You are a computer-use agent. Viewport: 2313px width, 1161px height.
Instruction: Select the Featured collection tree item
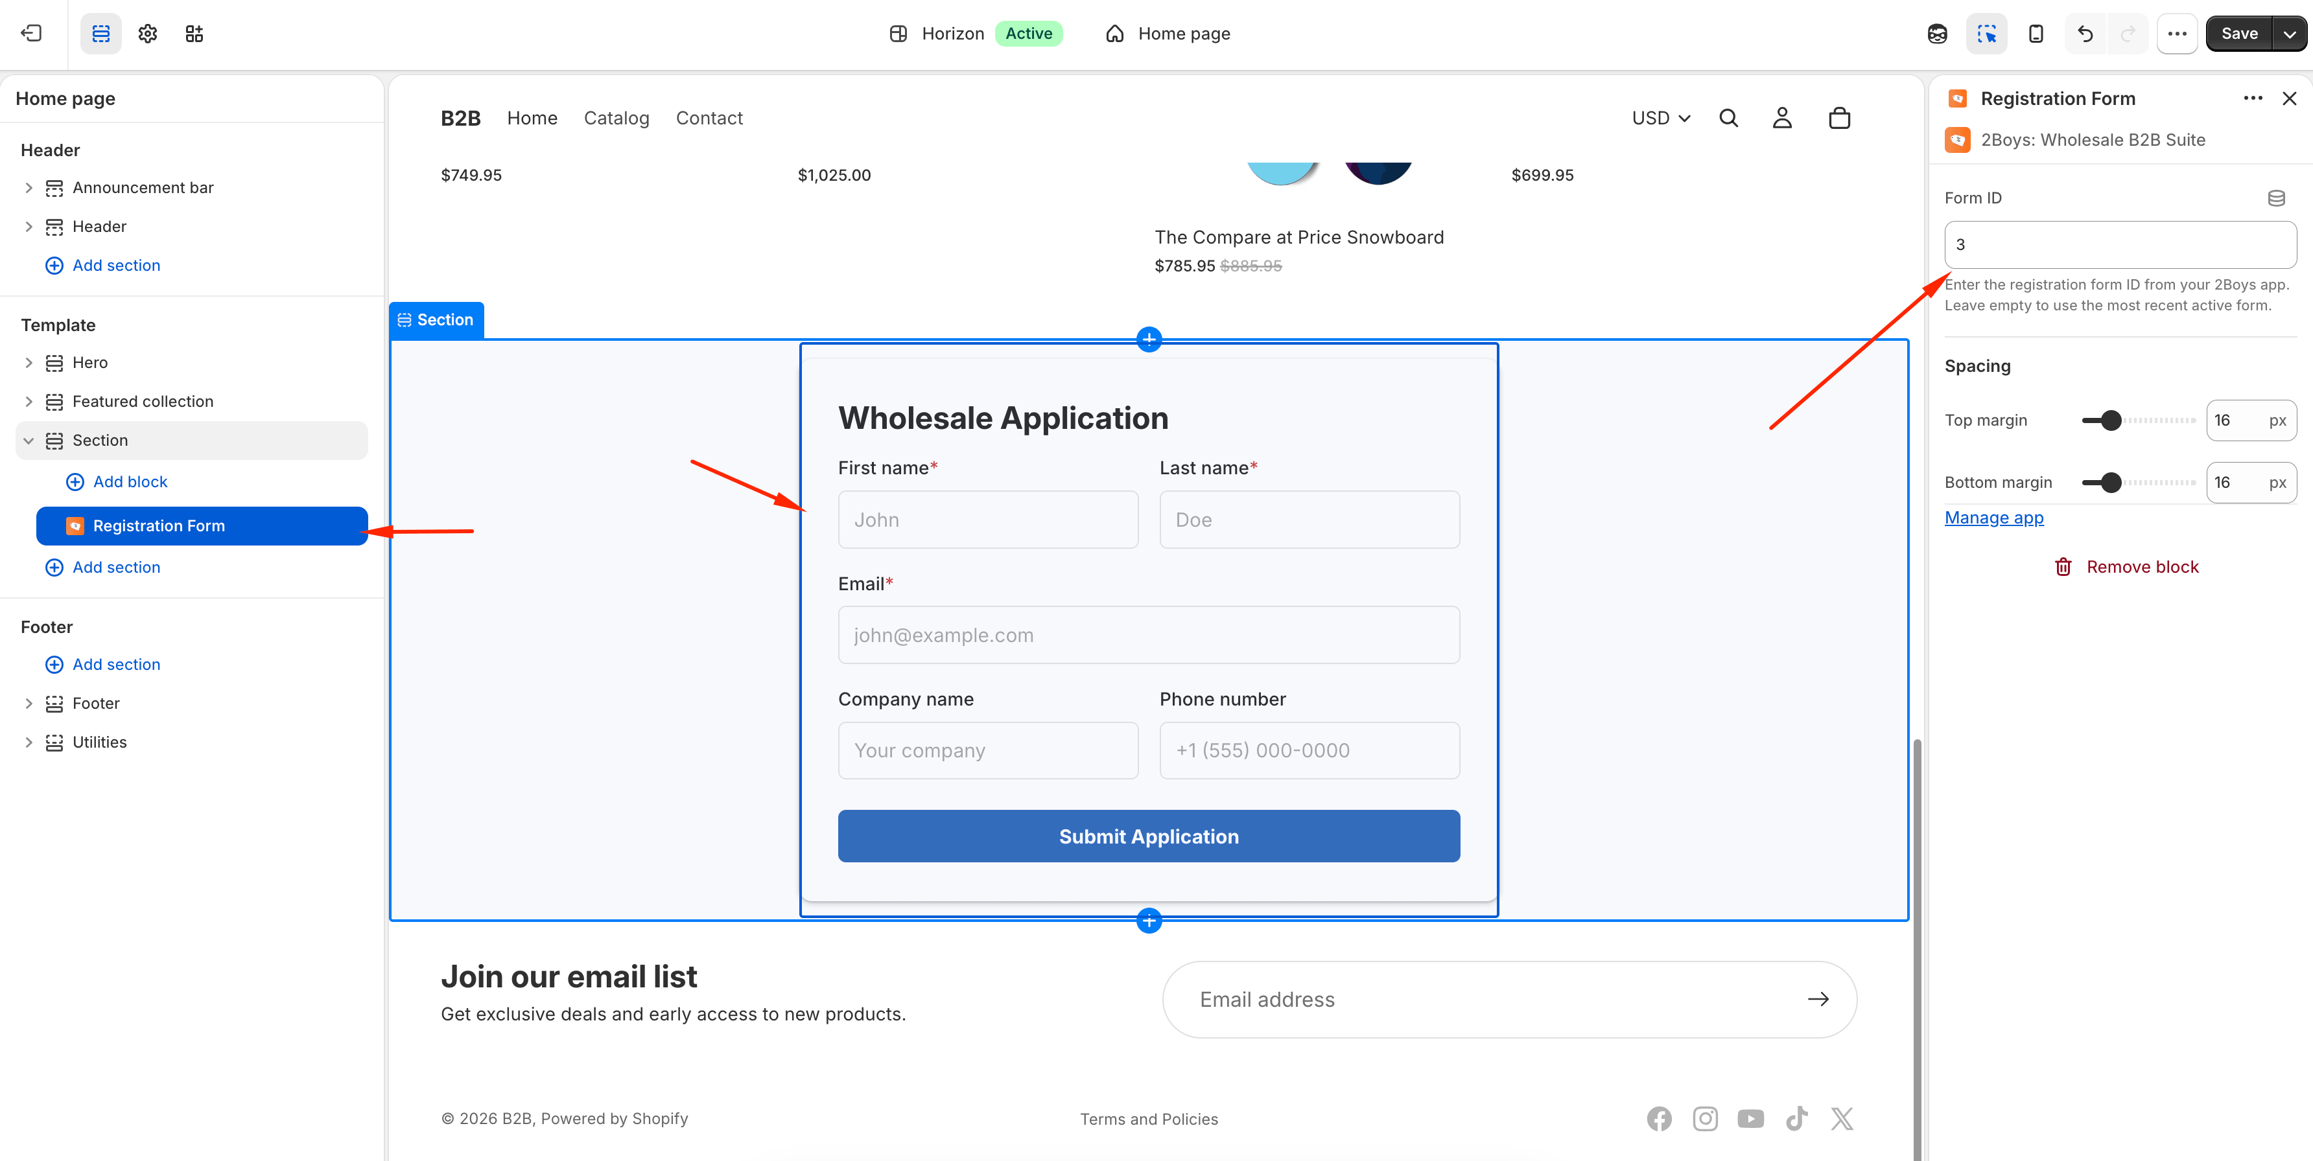(192, 401)
